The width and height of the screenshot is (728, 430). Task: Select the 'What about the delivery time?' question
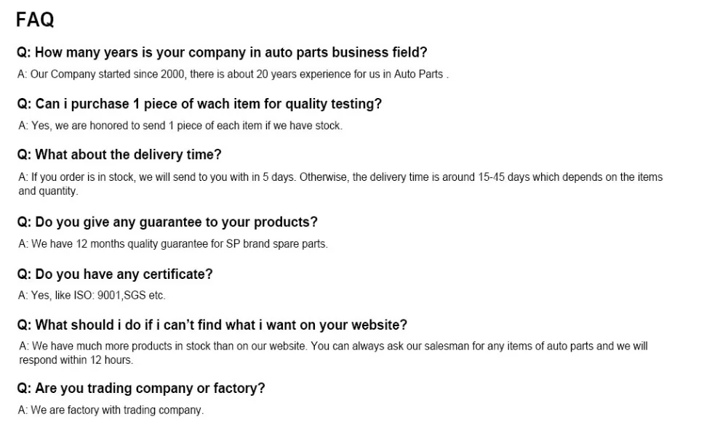click(x=119, y=155)
